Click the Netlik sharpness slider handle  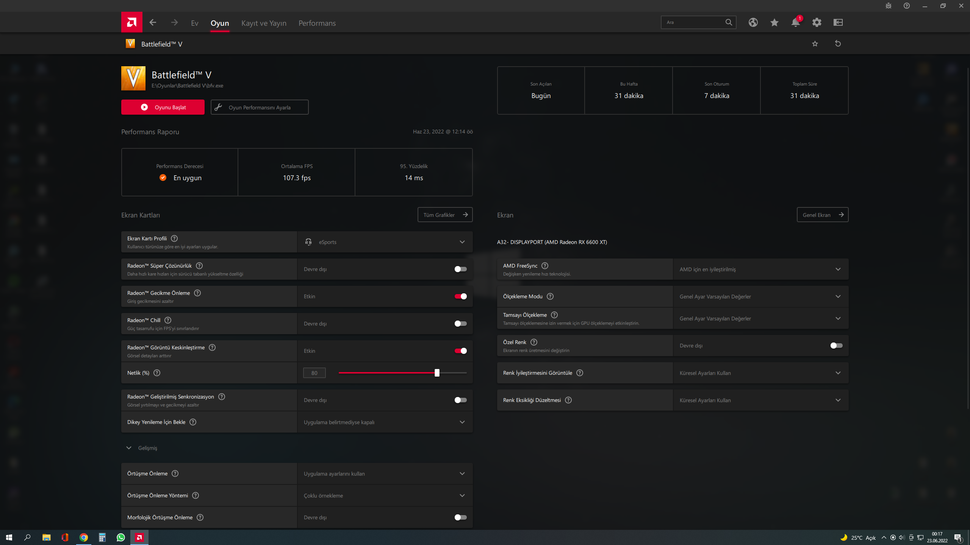point(437,373)
